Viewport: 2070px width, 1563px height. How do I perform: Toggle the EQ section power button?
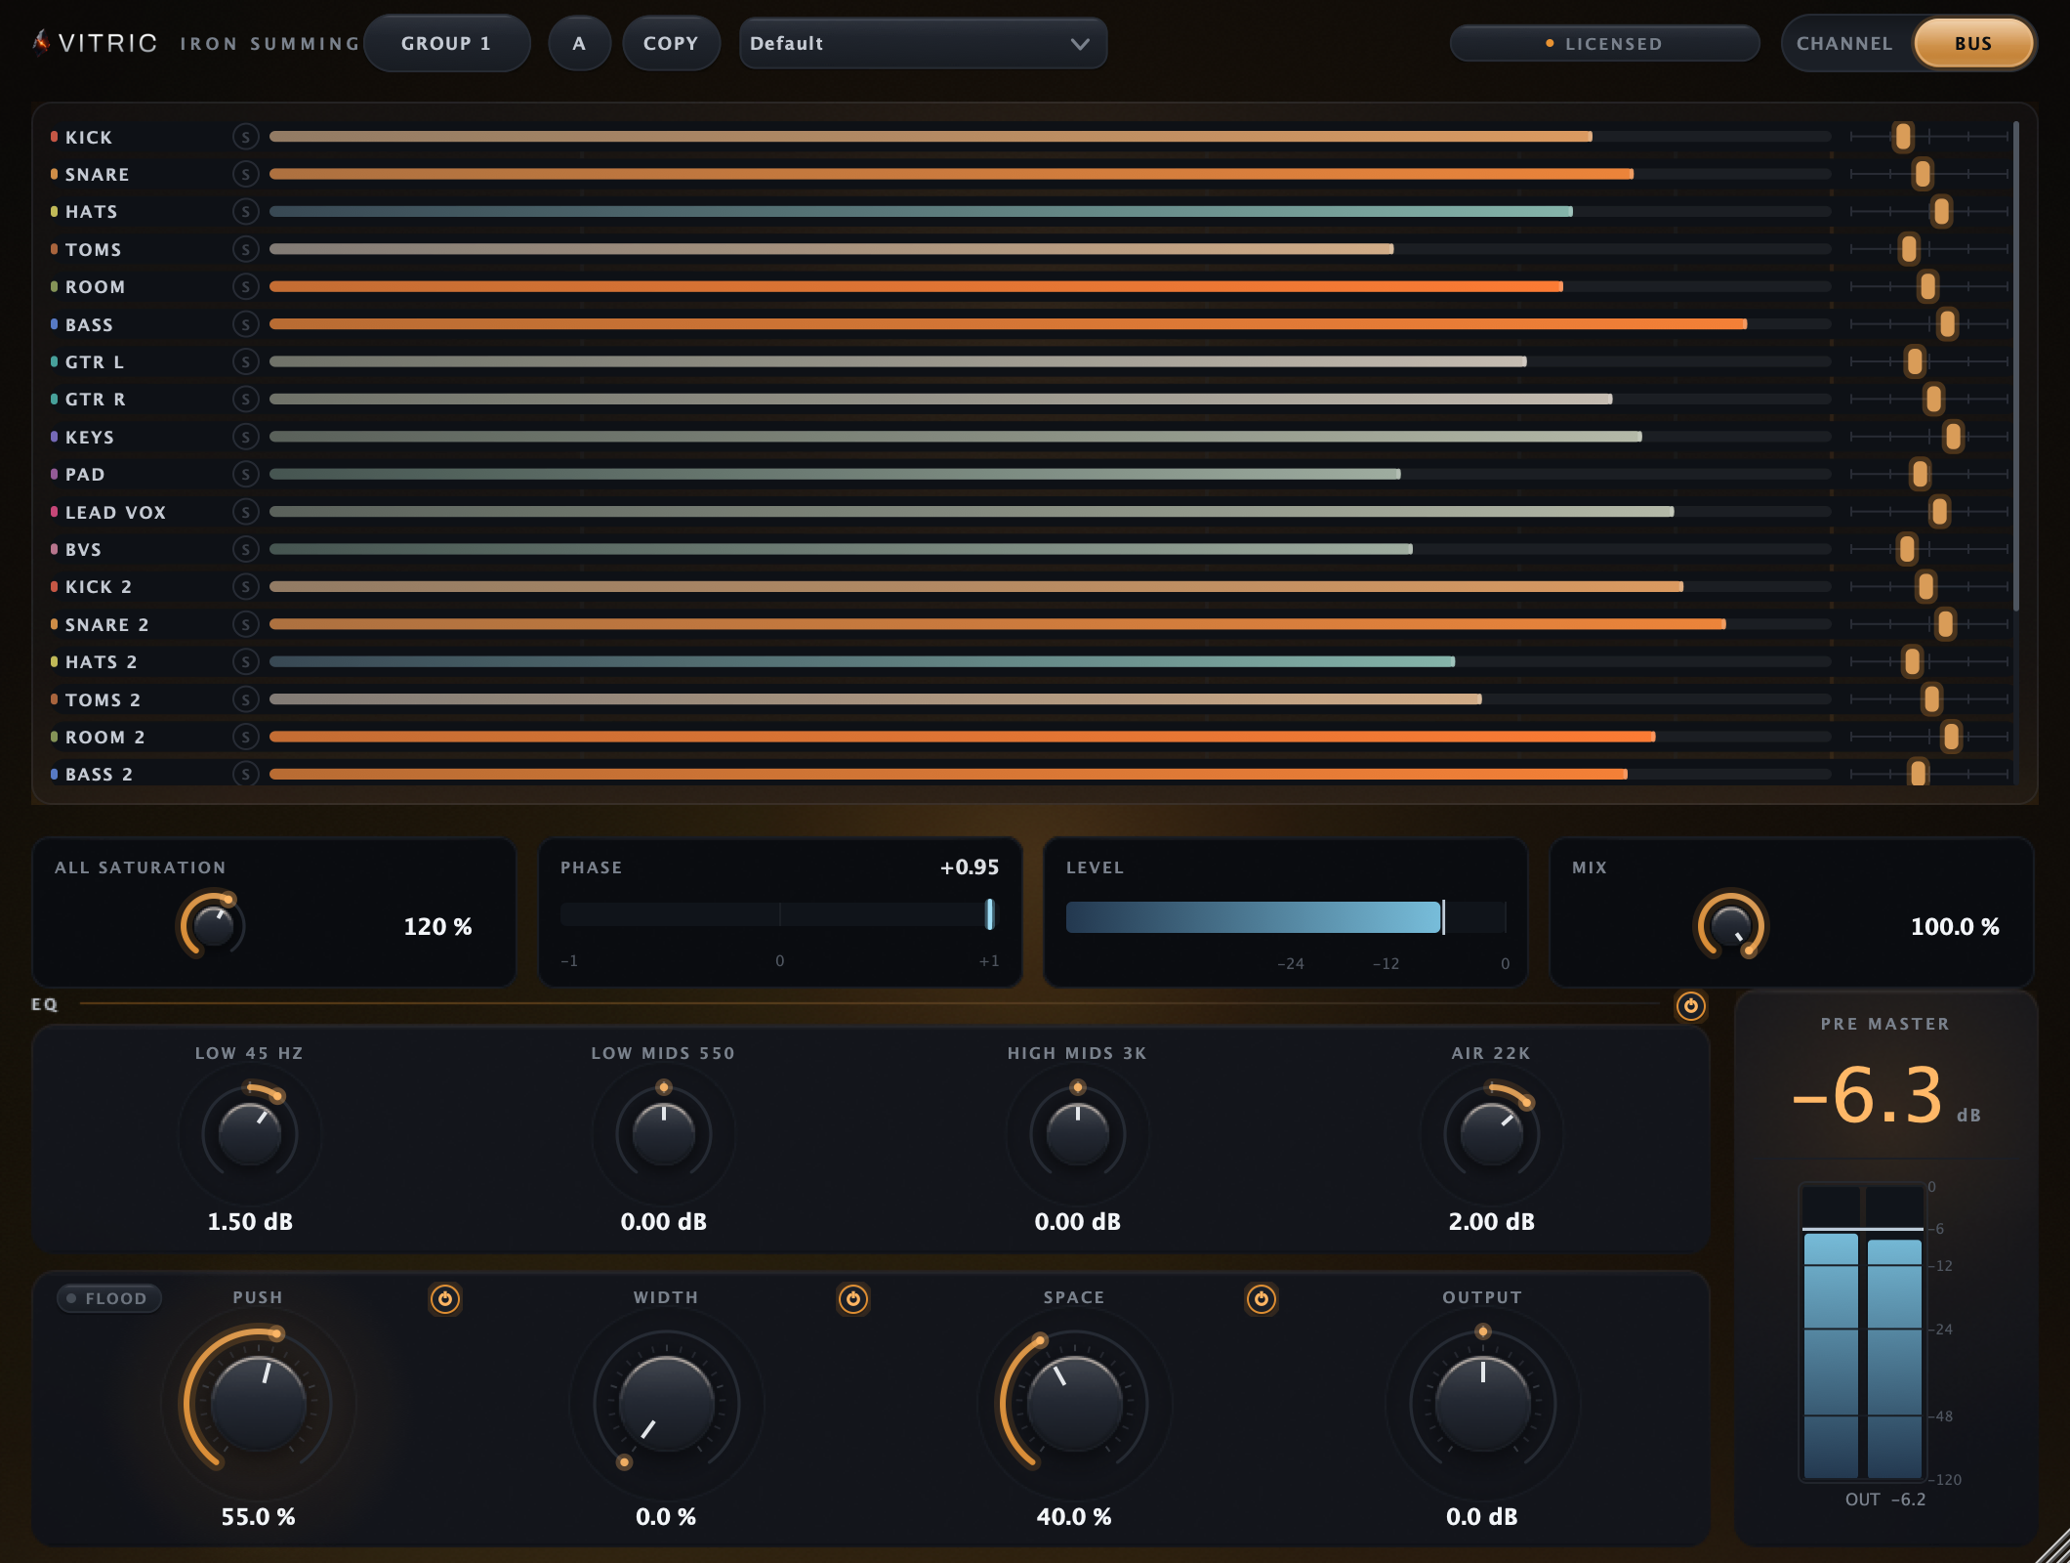click(x=1690, y=1005)
